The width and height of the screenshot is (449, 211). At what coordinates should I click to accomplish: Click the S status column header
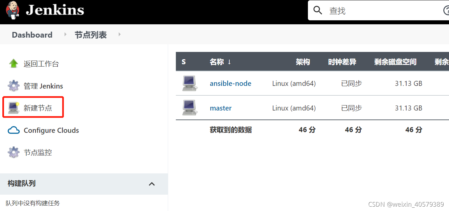coord(184,62)
